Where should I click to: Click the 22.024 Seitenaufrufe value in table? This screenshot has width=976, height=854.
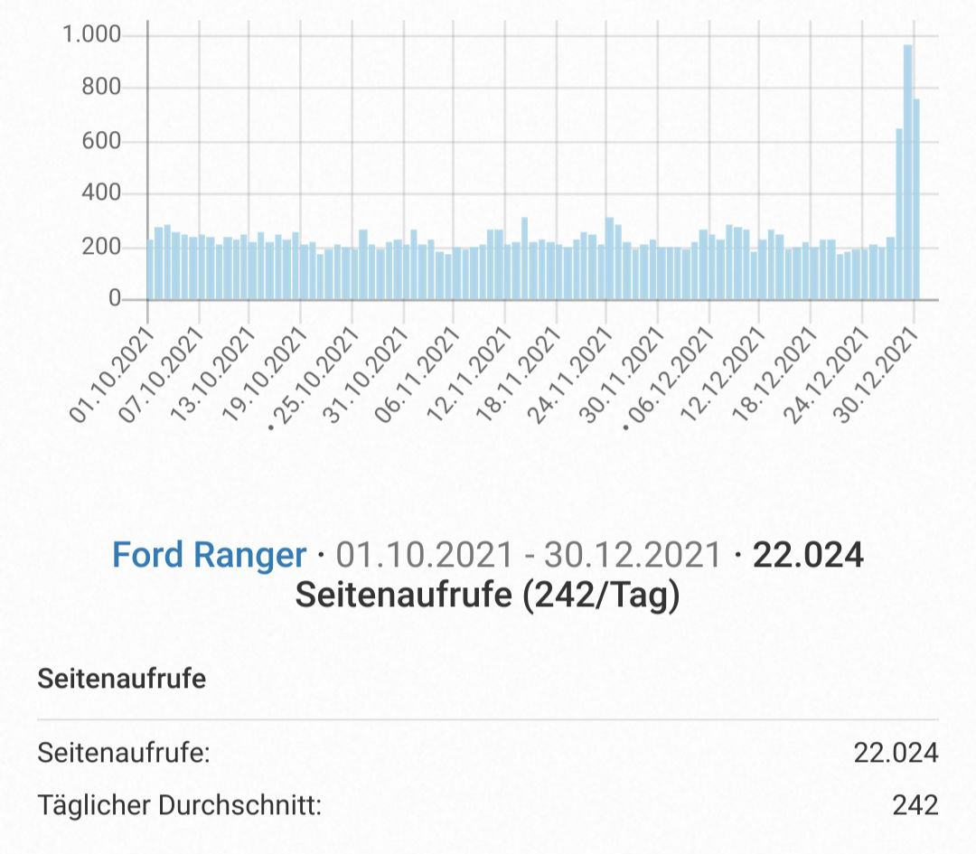click(896, 753)
